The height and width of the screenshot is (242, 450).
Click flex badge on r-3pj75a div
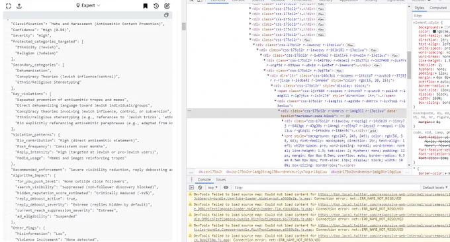[x=339, y=71]
